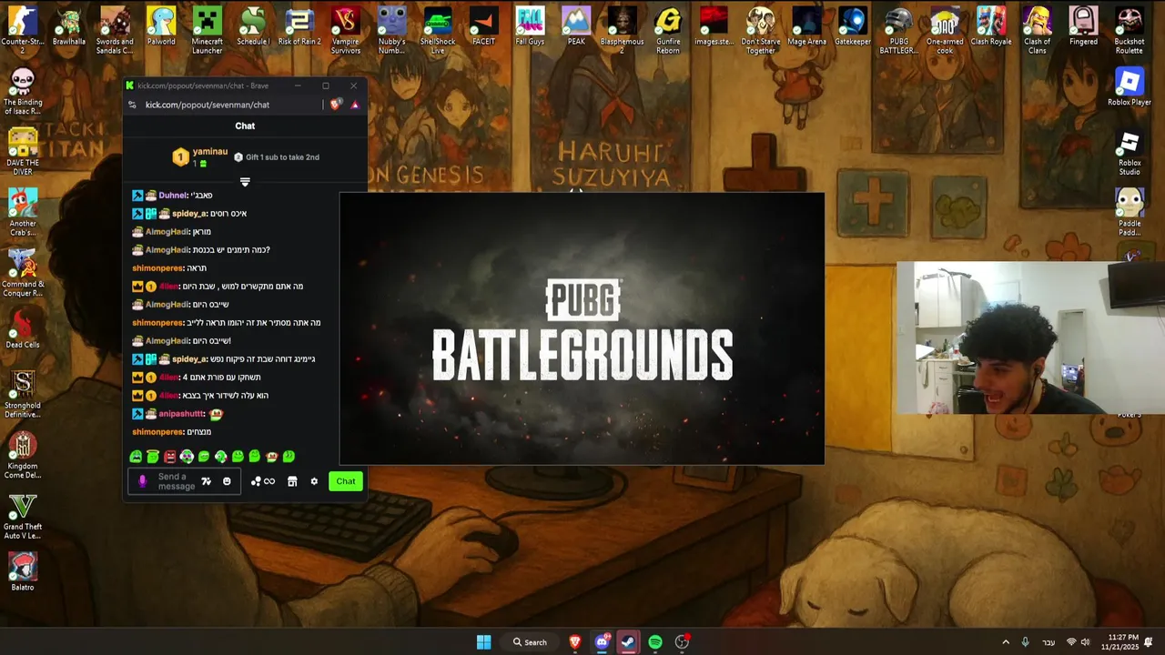Select the Balatro desktop icon
The width and height of the screenshot is (1165, 655).
pyautogui.click(x=23, y=571)
